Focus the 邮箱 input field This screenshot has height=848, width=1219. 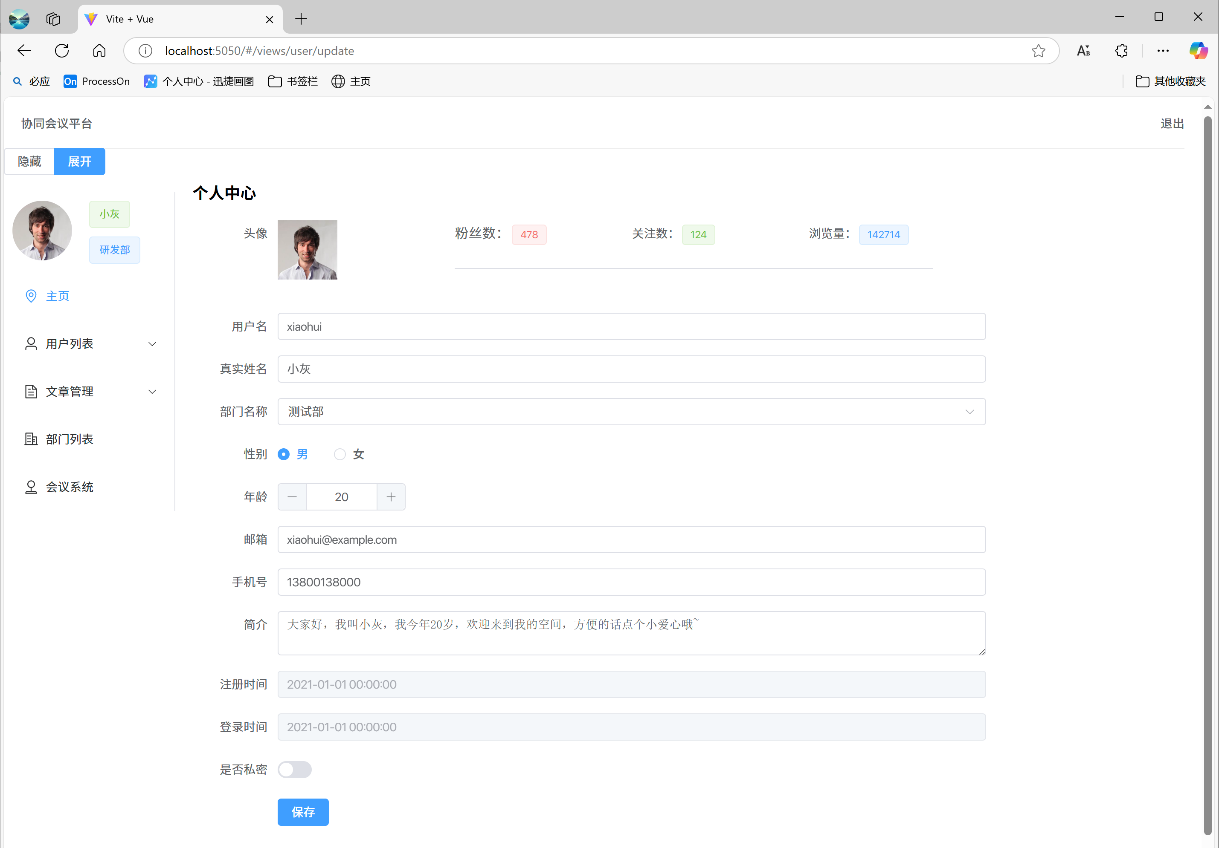pyautogui.click(x=631, y=540)
